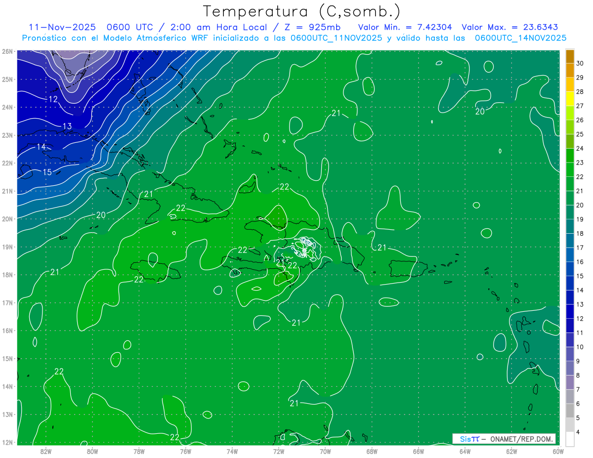593x458 pixels.
Task: Click the '70W' longitude axis label
Action: [325, 451]
